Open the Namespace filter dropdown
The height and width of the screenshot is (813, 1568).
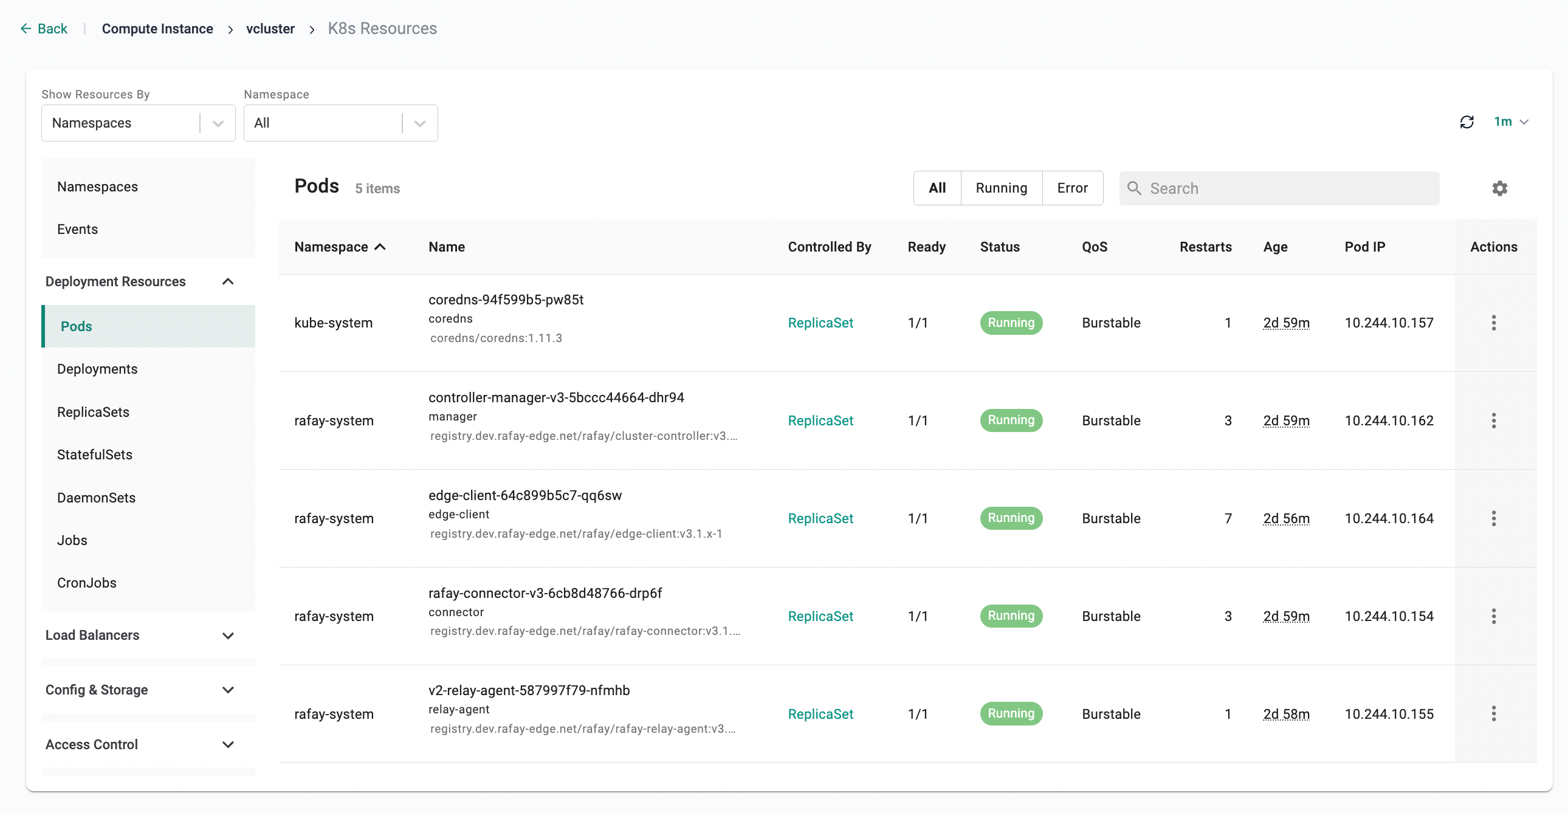coord(340,123)
